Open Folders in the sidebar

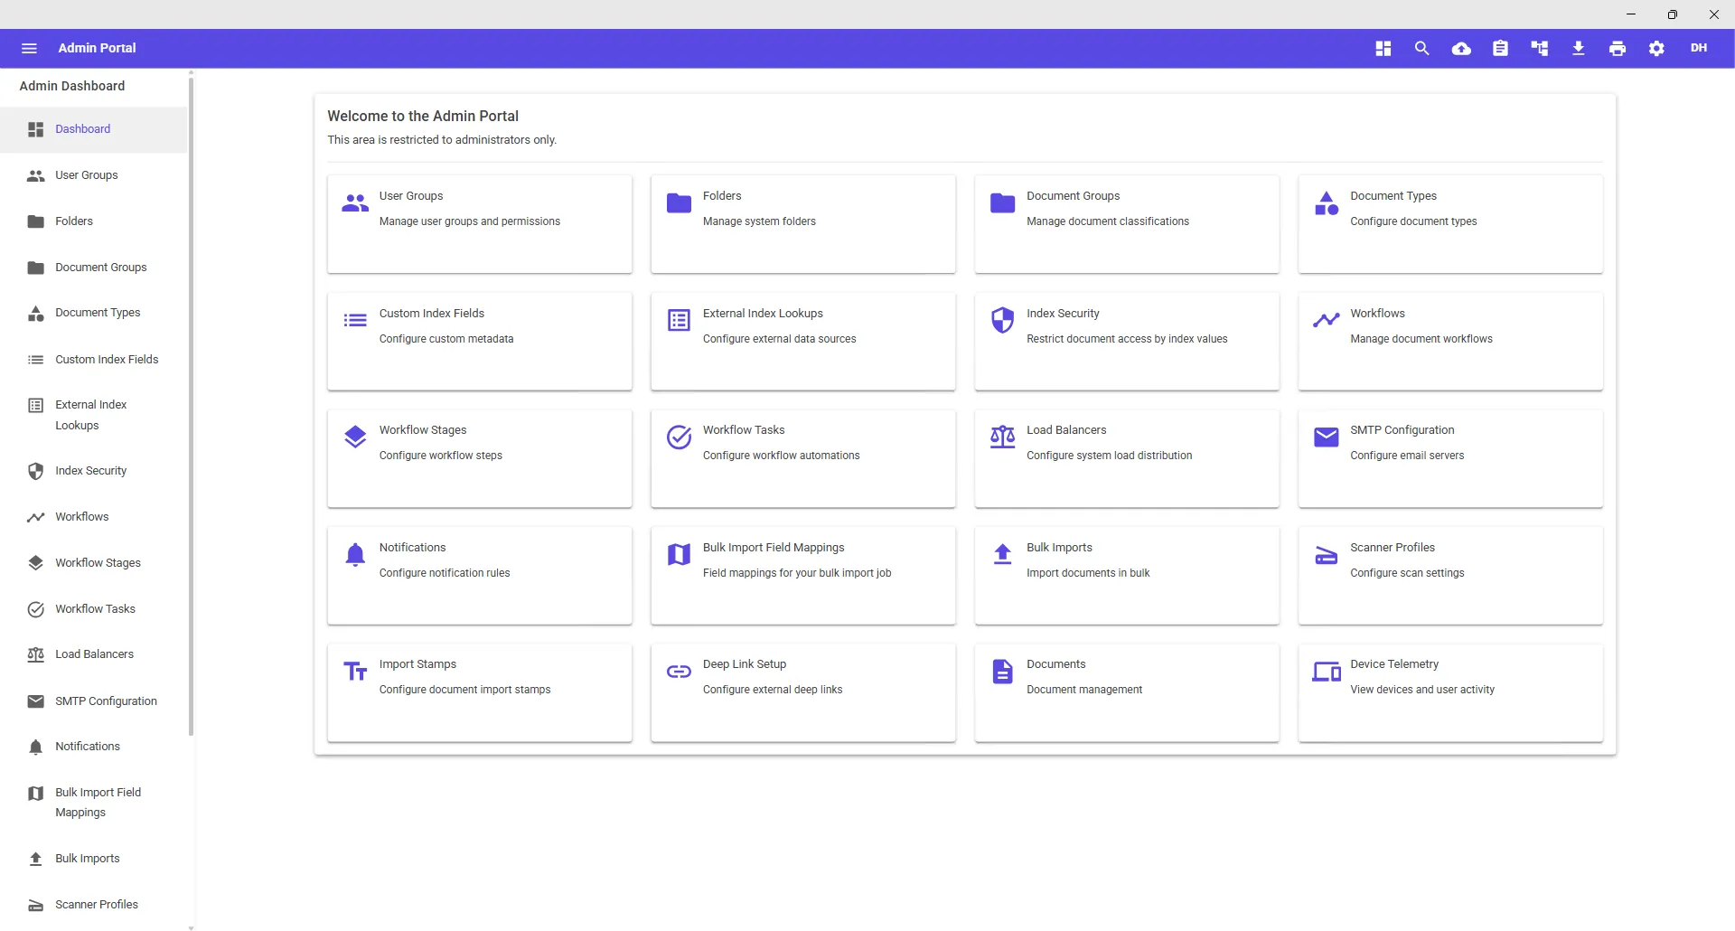click(x=94, y=221)
